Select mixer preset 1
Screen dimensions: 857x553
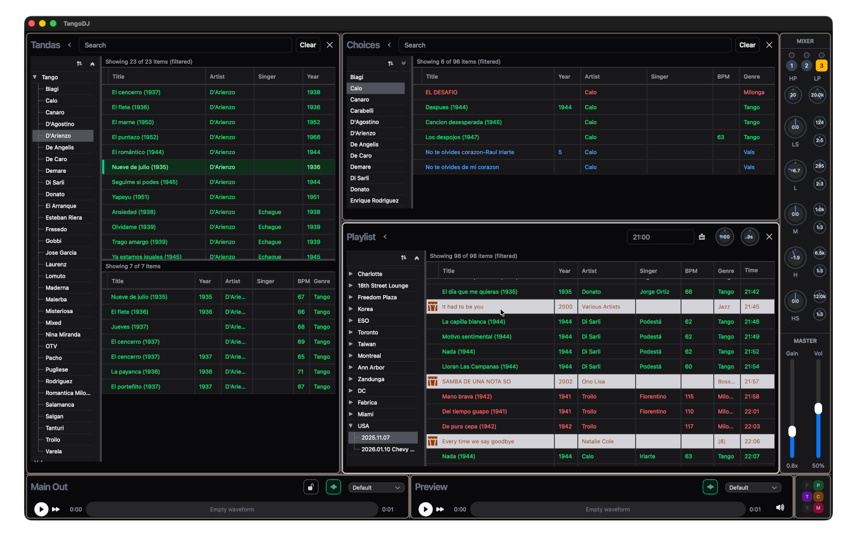(x=792, y=65)
